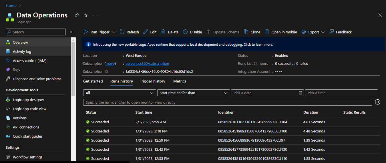Open serverless360-subscription link
Image resolution: width=386 pixels, height=163 pixels.
point(147,63)
